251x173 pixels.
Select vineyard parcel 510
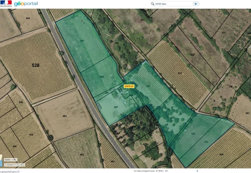179,73
